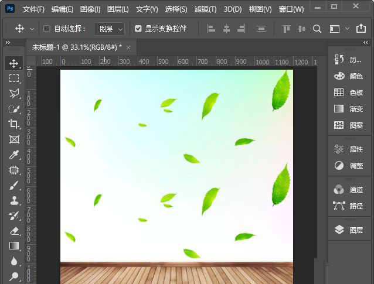Open the 滤镜(T) menu

[205, 9]
